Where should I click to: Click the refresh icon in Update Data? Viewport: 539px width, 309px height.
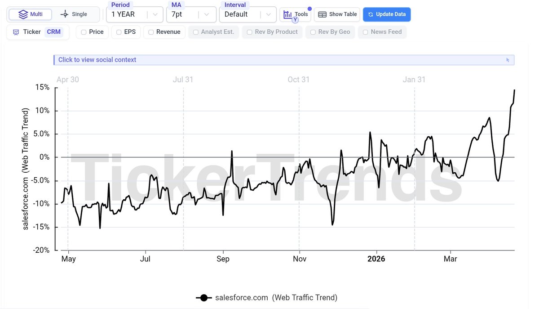pyautogui.click(x=371, y=14)
